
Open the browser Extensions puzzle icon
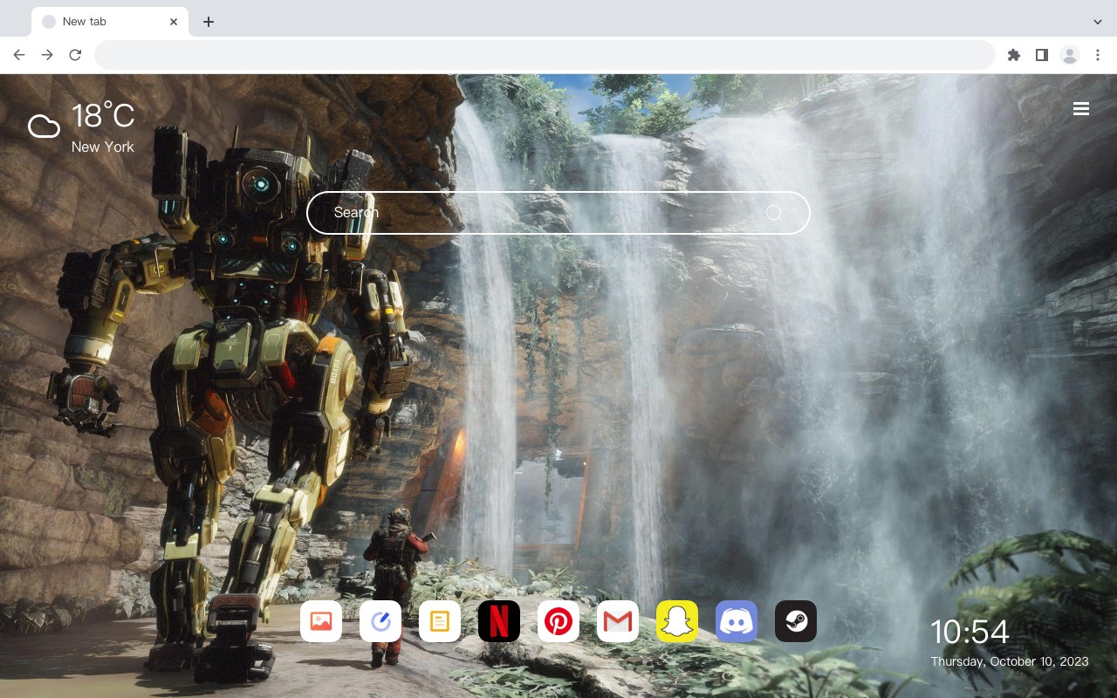(1013, 55)
